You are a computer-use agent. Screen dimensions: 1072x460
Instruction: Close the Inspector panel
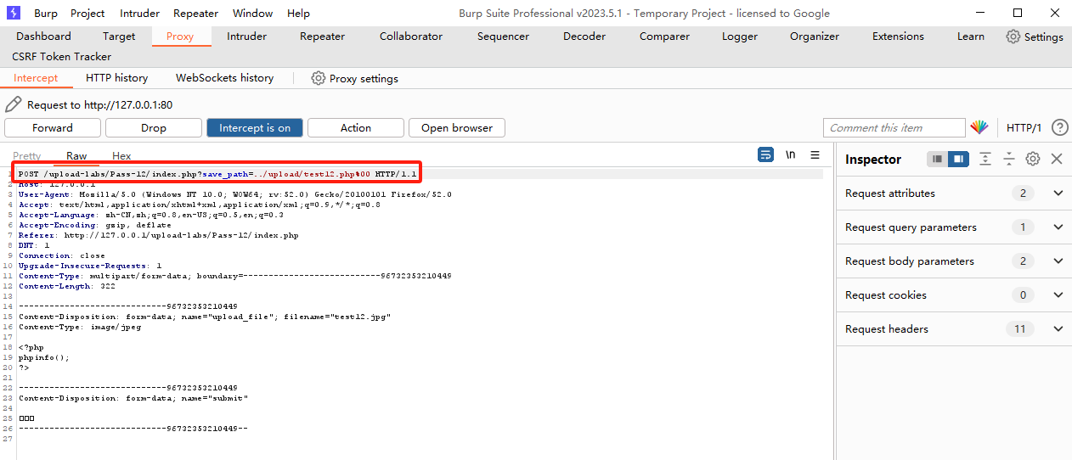click(1057, 159)
